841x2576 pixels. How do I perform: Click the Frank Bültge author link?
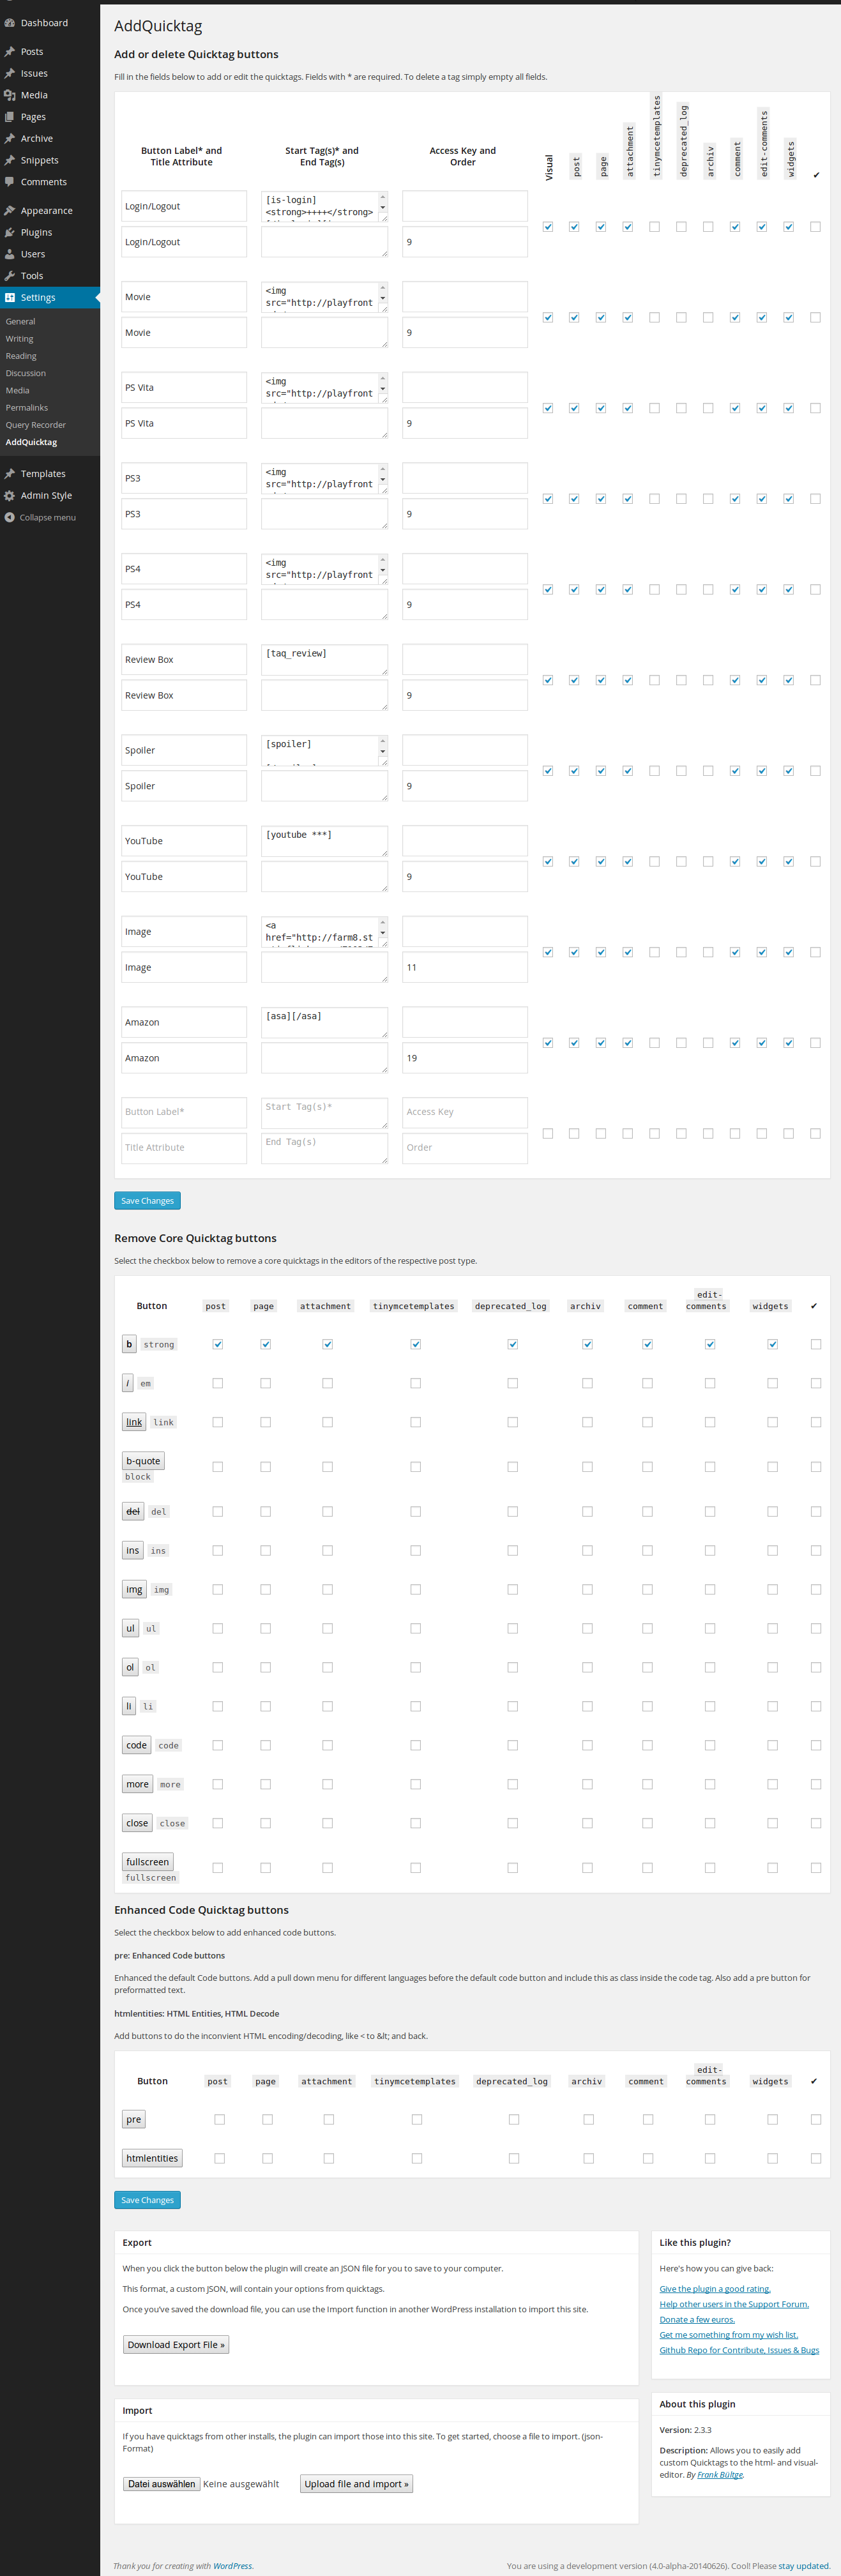point(720,2475)
